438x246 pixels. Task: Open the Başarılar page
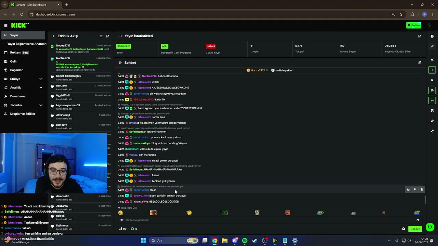pos(23,70)
